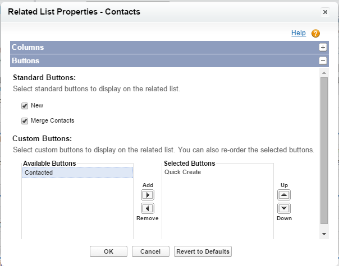
Task: Open the orange help question icon
Action: [315, 34]
